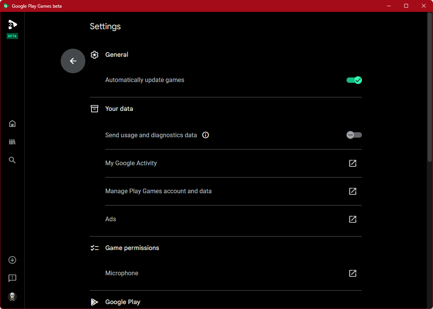Open the Microphone permissions link
433x309 pixels.
pyautogui.click(x=352, y=273)
